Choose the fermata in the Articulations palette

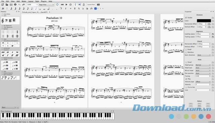pyautogui.click(x=3, y=43)
